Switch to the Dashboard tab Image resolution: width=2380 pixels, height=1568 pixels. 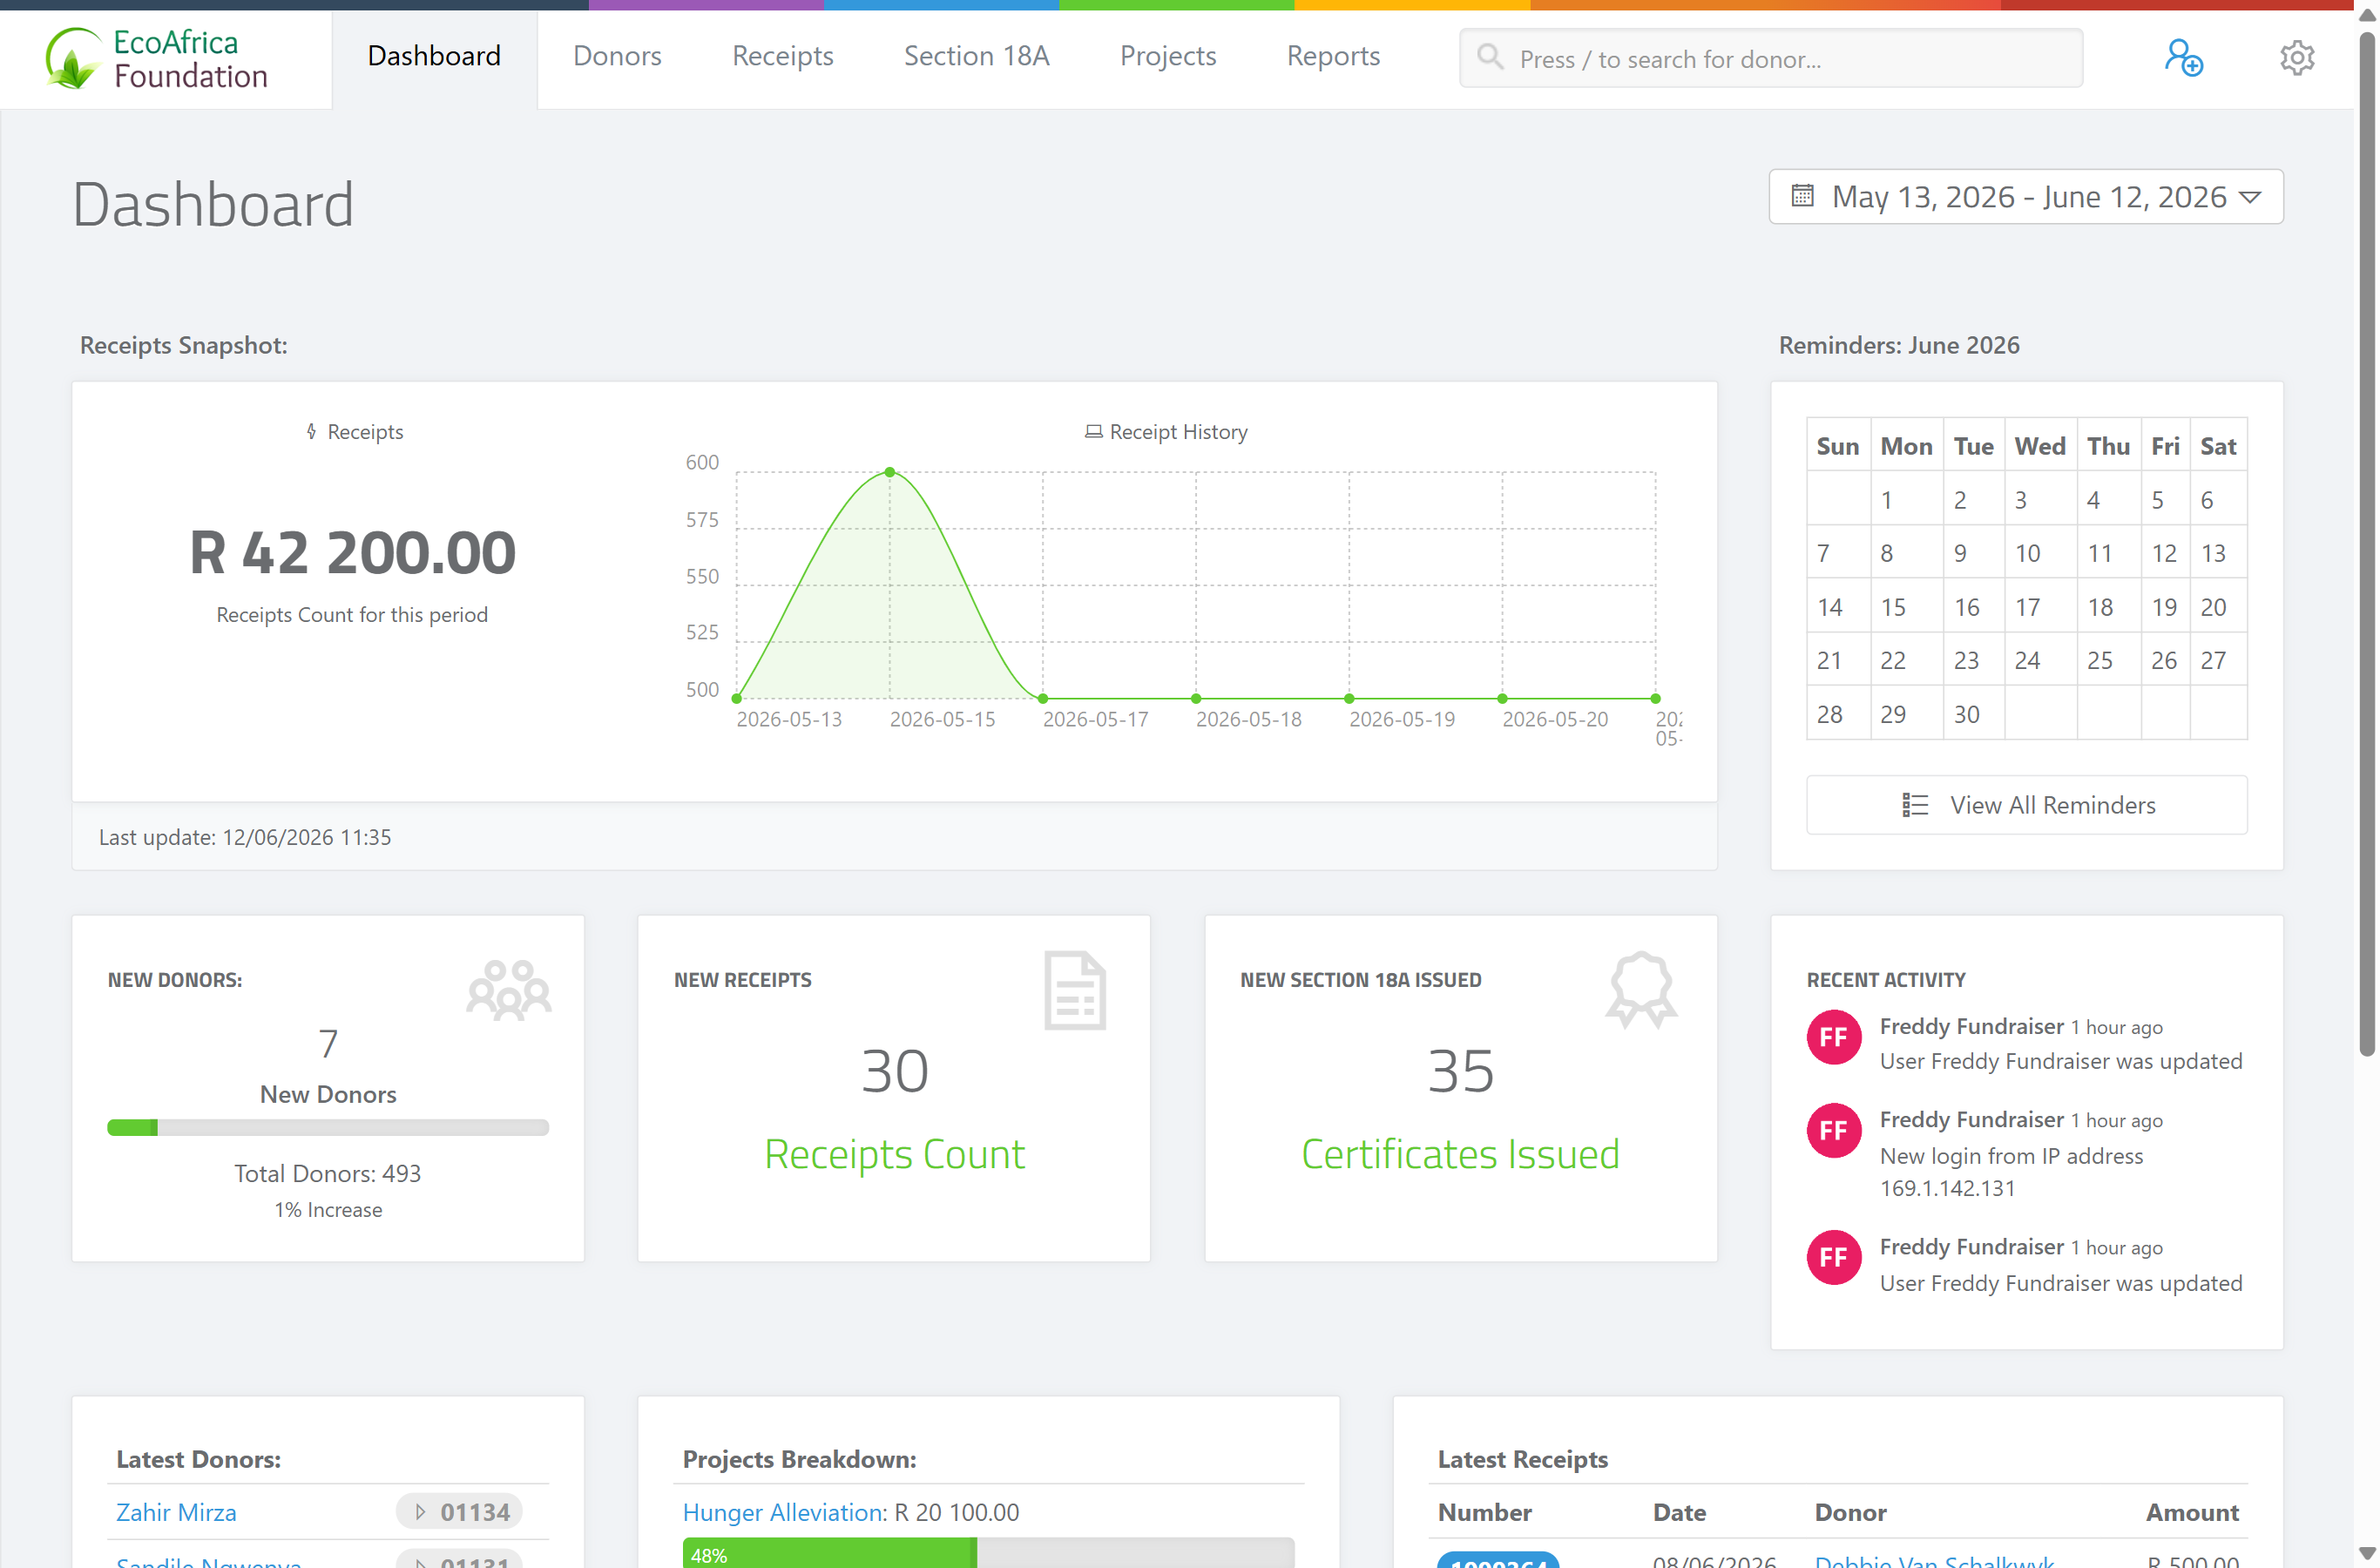click(x=434, y=57)
